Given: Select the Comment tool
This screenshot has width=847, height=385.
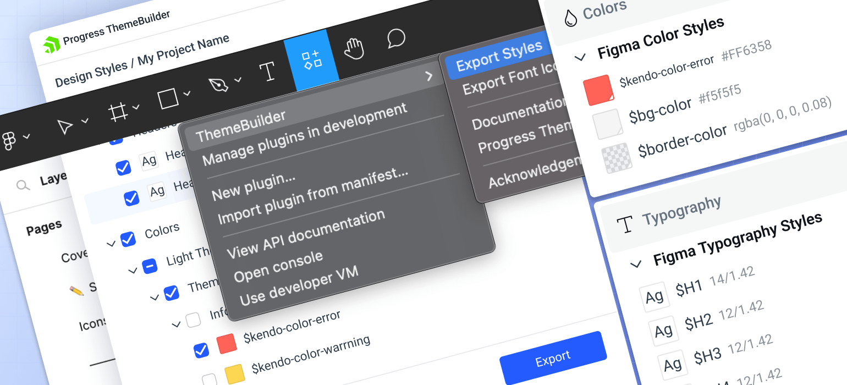Looking at the screenshot, I should point(396,38).
